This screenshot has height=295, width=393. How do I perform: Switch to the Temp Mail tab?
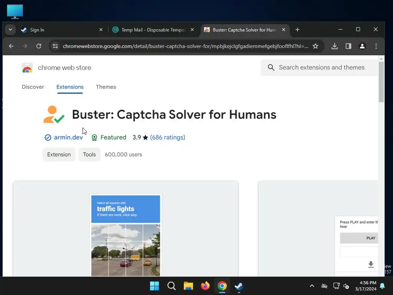tap(154, 30)
